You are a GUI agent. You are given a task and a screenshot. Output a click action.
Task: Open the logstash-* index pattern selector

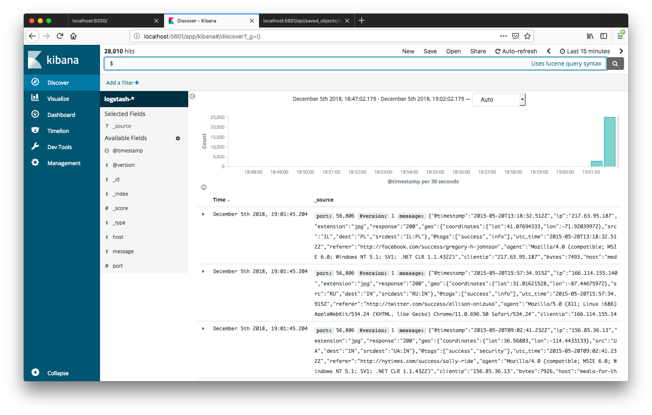pos(144,99)
